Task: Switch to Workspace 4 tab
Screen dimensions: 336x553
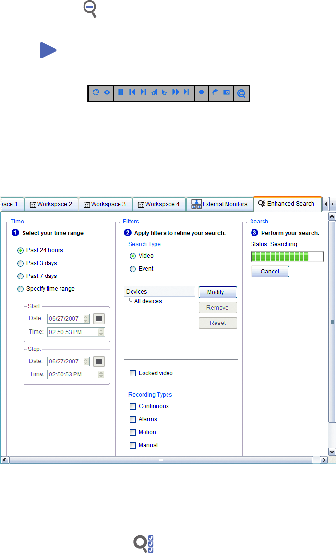Action: (159, 204)
